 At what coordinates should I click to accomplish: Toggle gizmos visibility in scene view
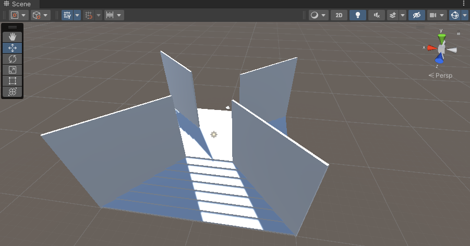pyautogui.click(x=455, y=15)
